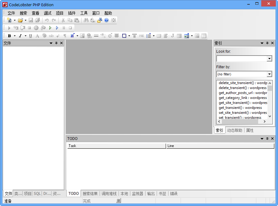Click the Save All icon
The width and height of the screenshot is (278, 206).
pyautogui.click(x=38, y=20)
